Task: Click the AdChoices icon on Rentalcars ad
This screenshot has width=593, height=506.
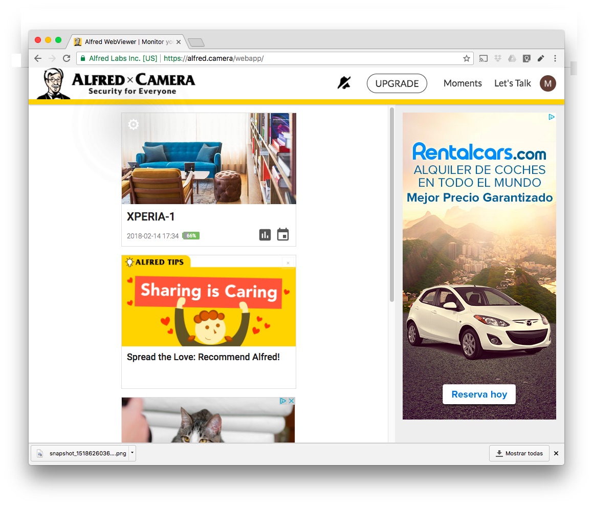Action: pos(552,117)
